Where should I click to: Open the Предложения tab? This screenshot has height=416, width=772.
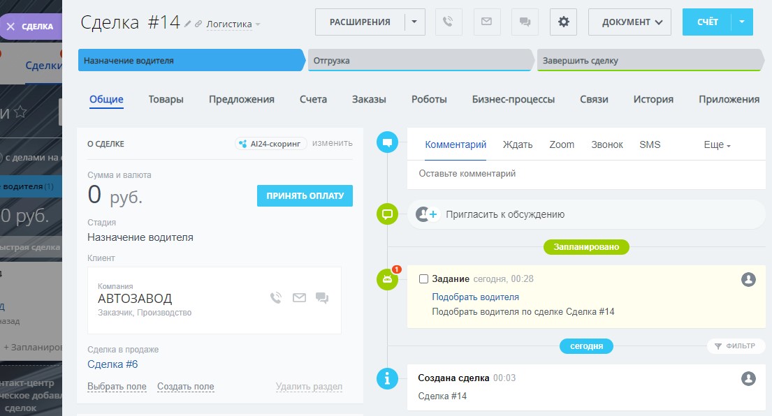point(242,99)
